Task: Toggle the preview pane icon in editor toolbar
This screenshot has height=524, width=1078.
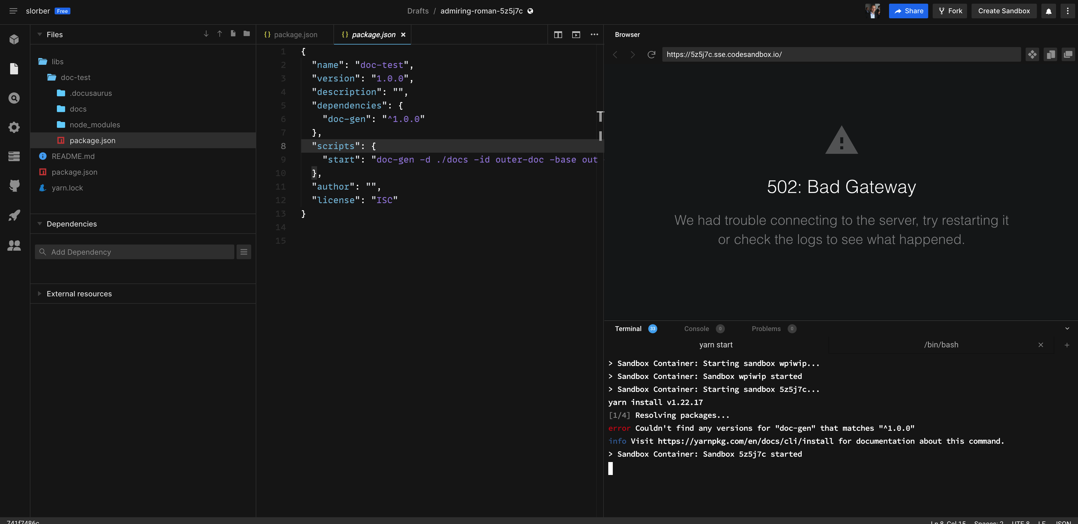Action: (x=576, y=34)
